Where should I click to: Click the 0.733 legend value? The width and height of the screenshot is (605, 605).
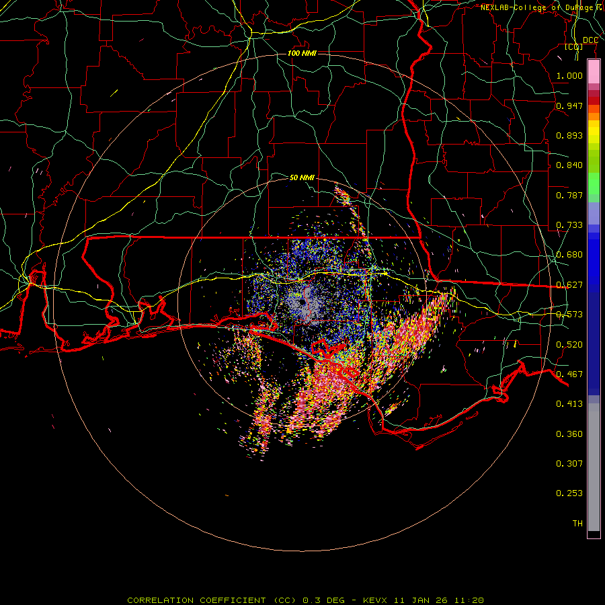click(569, 225)
